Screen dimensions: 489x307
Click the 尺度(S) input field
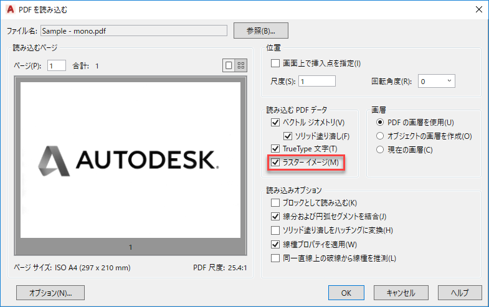(x=317, y=81)
